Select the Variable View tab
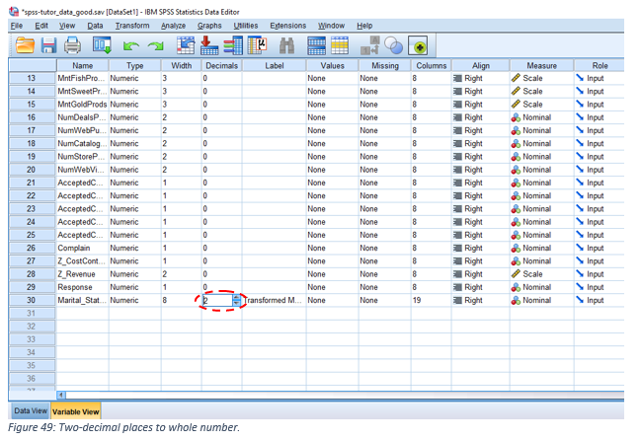640x441 pixels. click(x=76, y=410)
